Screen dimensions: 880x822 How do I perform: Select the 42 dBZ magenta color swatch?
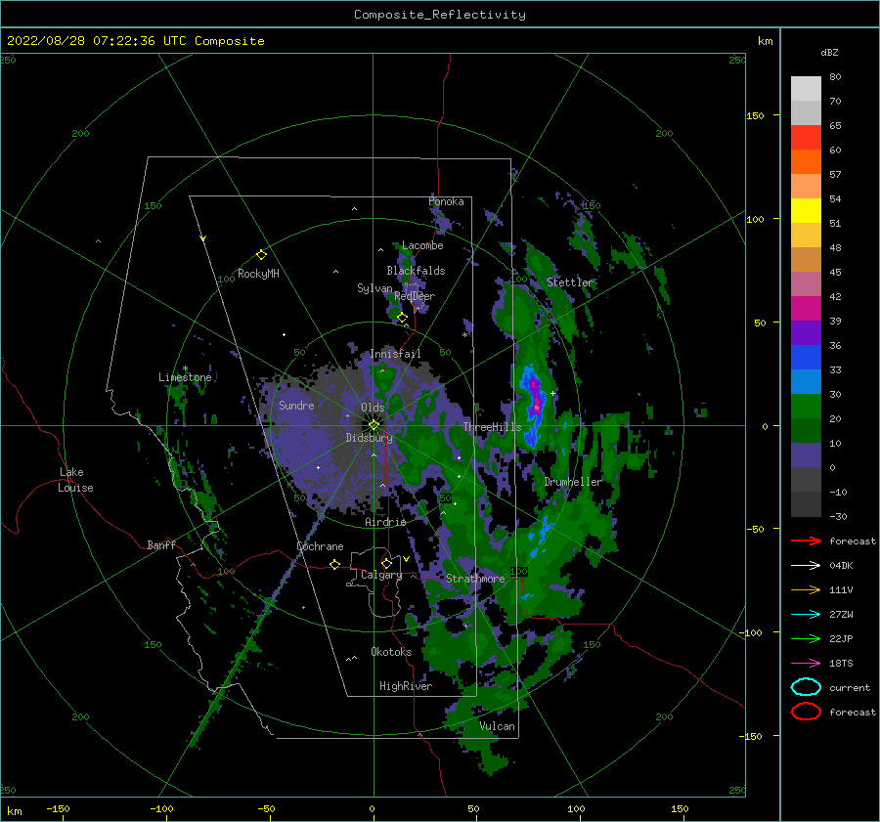tap(806, 308)
